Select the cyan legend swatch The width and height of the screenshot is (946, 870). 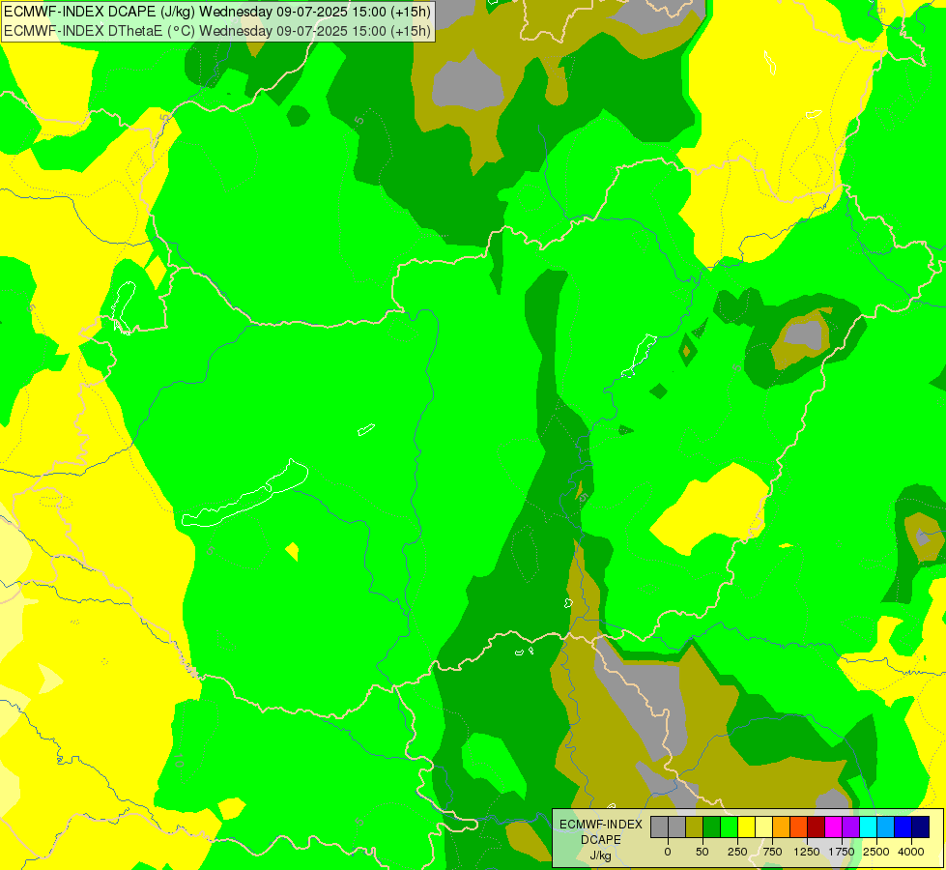pos(868,826)
